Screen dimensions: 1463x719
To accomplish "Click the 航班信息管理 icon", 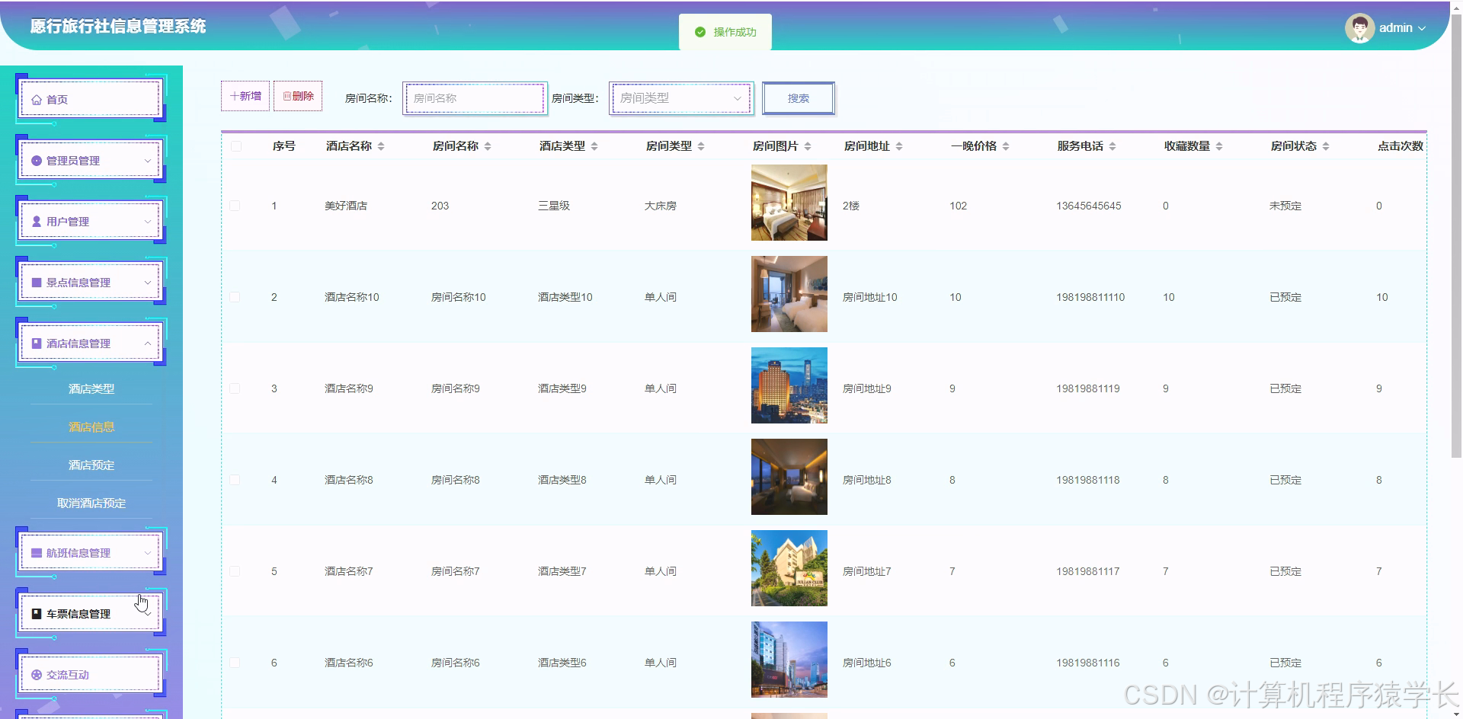I will (37, 553).
